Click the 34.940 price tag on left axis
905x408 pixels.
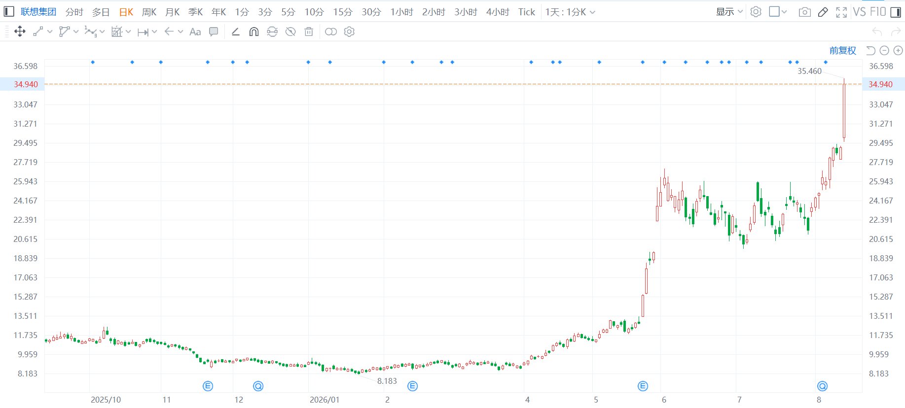tap(26, 84)
